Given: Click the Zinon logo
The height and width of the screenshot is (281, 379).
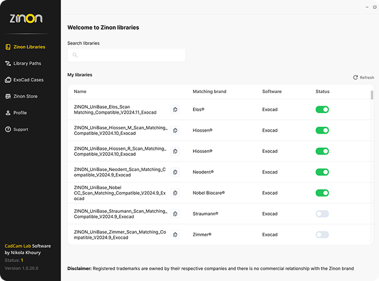Looking at the screenshot, I should pos(26,18).
